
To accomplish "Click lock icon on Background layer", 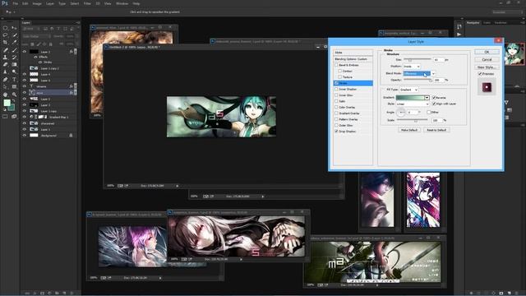I will [71, 135].
